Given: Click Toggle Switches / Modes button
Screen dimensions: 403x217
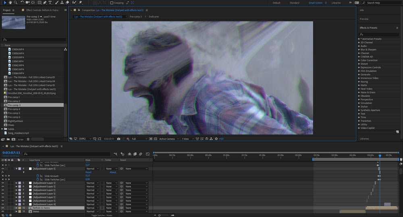Looking at the screenshot, I should click(102, 215).
